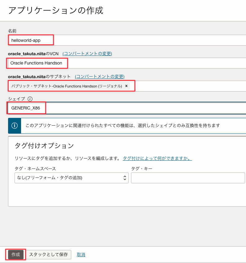Open the タグ付けによって何ができますか link
Image resolution: width=246 pixels, height=263 pixels.
(x=157, y=158)
